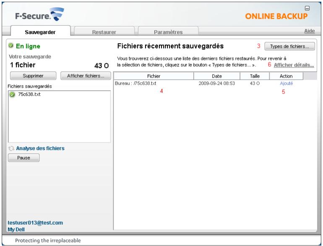Sort by the Action column header
323x246 pixels.
tap(286, 76)
